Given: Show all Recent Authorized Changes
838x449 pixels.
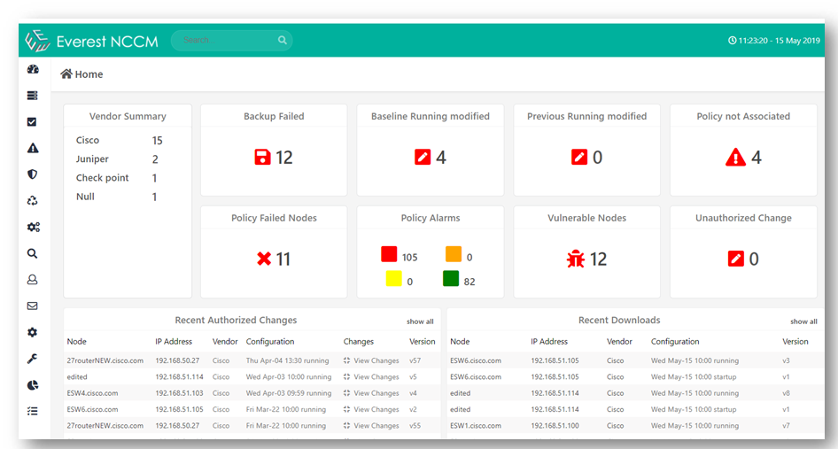Looking at the screenshot, I should (x=420, y=321).
